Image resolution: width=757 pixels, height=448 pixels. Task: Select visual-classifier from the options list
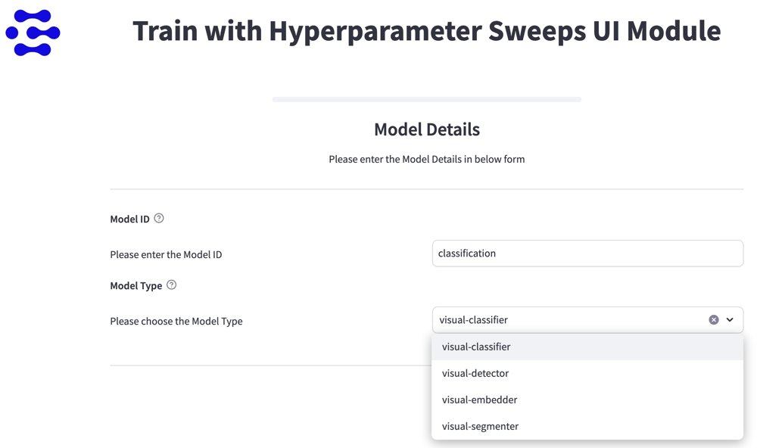click(476, 347)
